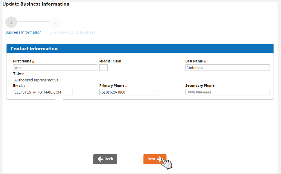This screenshot has width=281, height=174.
Task: Click the Middle Initial box
Action: 103,68
